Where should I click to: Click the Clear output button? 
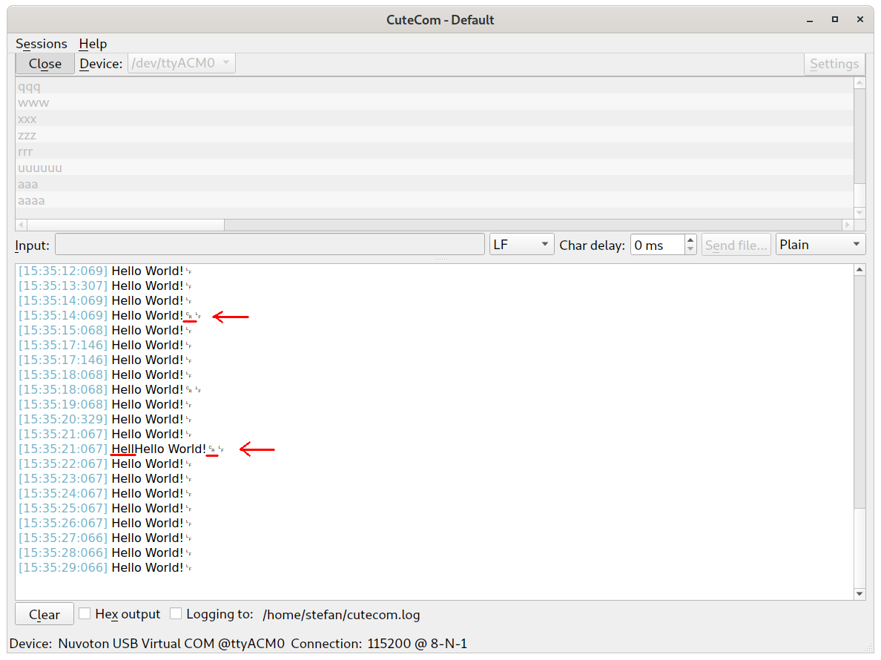[44, 615]
